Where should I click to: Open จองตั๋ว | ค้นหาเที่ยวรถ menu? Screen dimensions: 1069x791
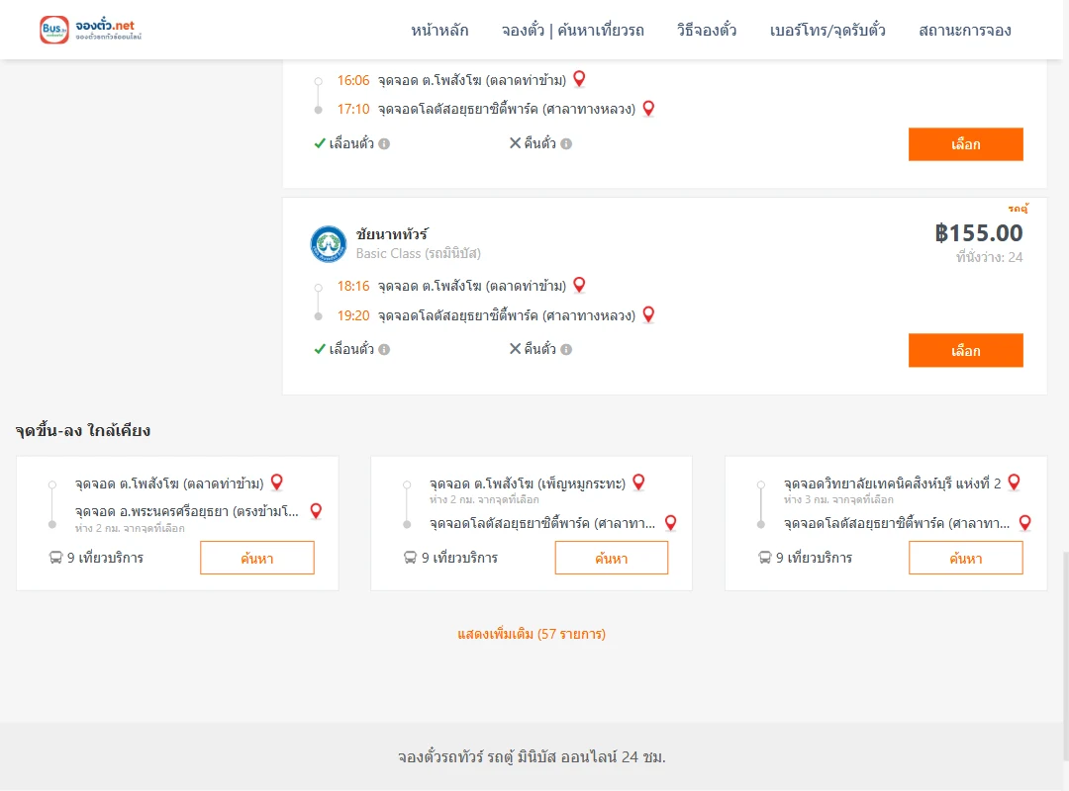(x=573, y=31)
